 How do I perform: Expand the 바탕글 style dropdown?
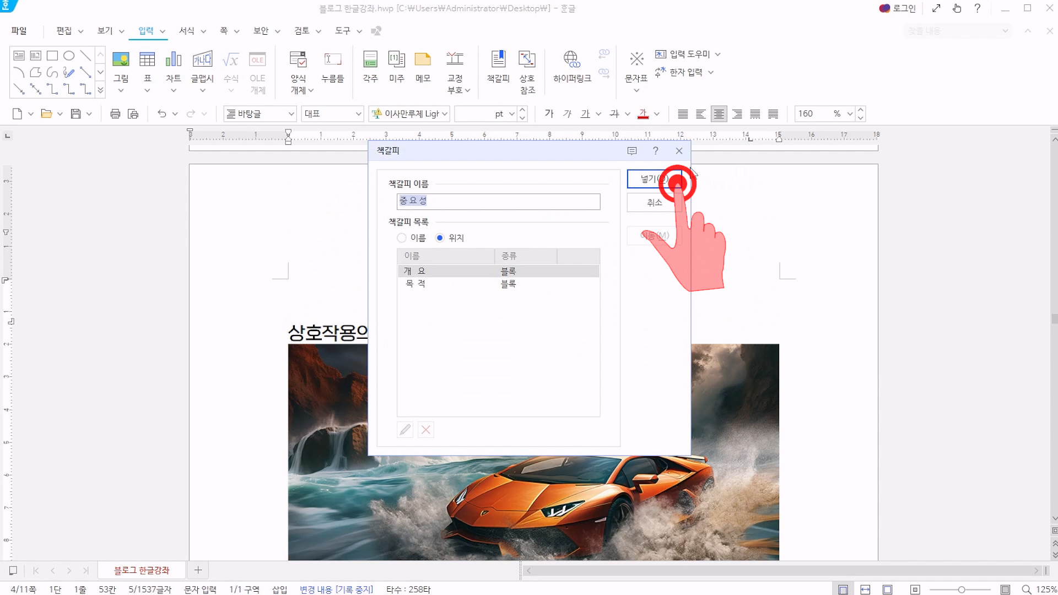coord(292,114)
